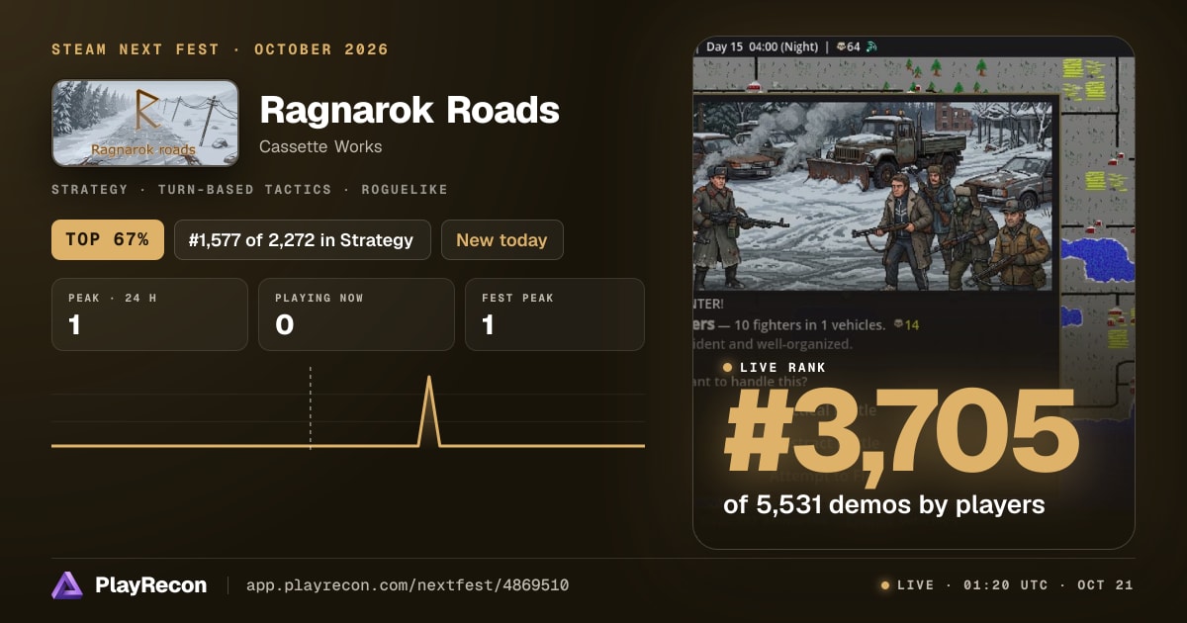Select the Playing Now stat card
The height and width of the screenshot is (623, 1187).
[356, 314]
